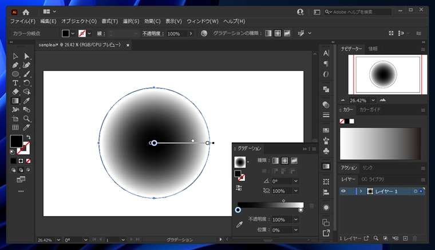Open fill color dropdown in control bar
Image resolution: width=435 pixels, height=250 pixels.
(x=73, y=34)
